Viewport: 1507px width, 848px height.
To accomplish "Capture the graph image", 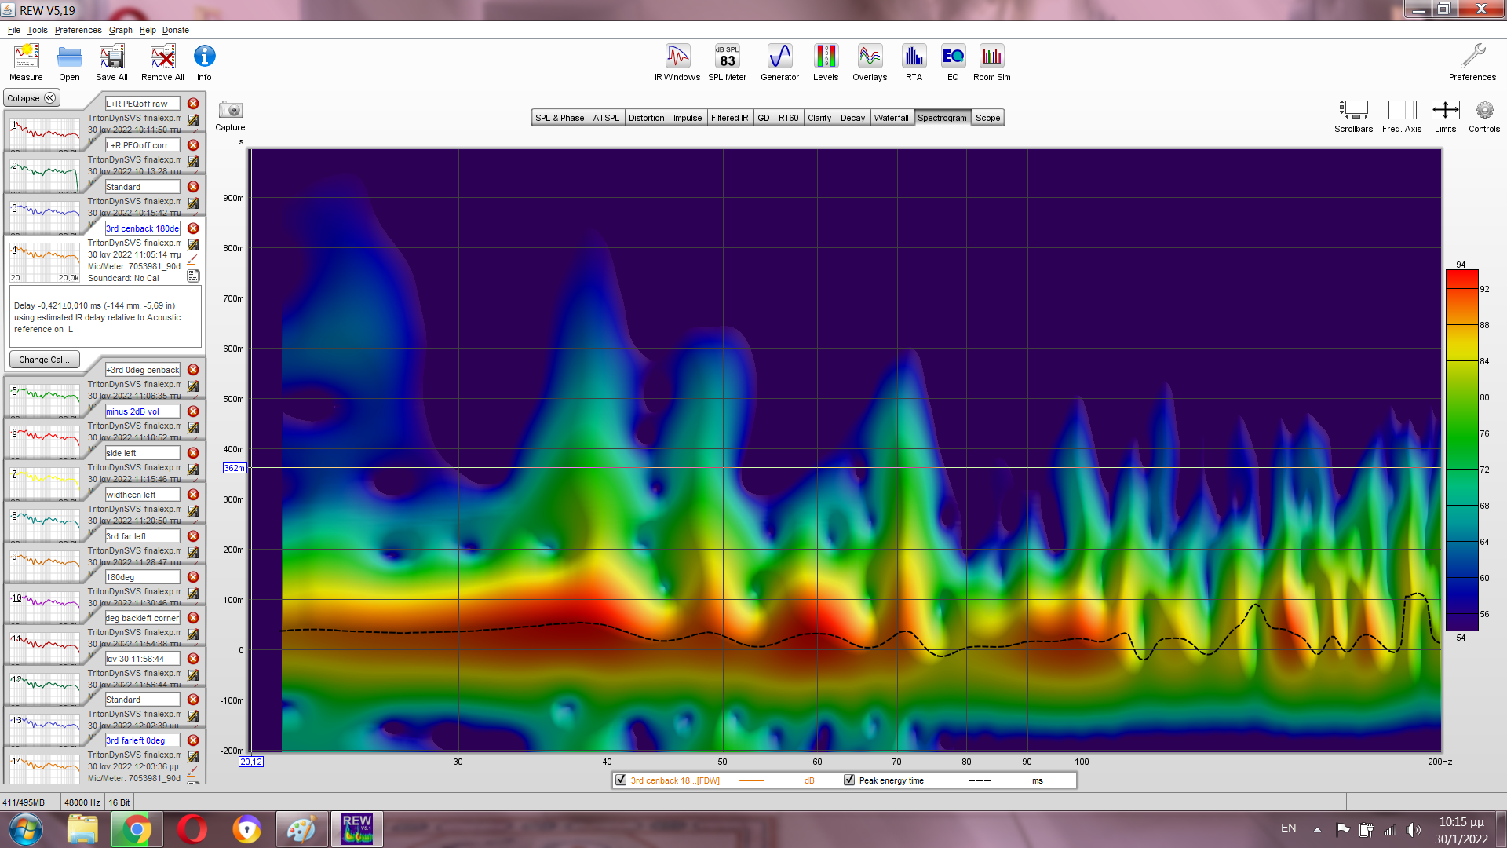I will tap(230, 115).
